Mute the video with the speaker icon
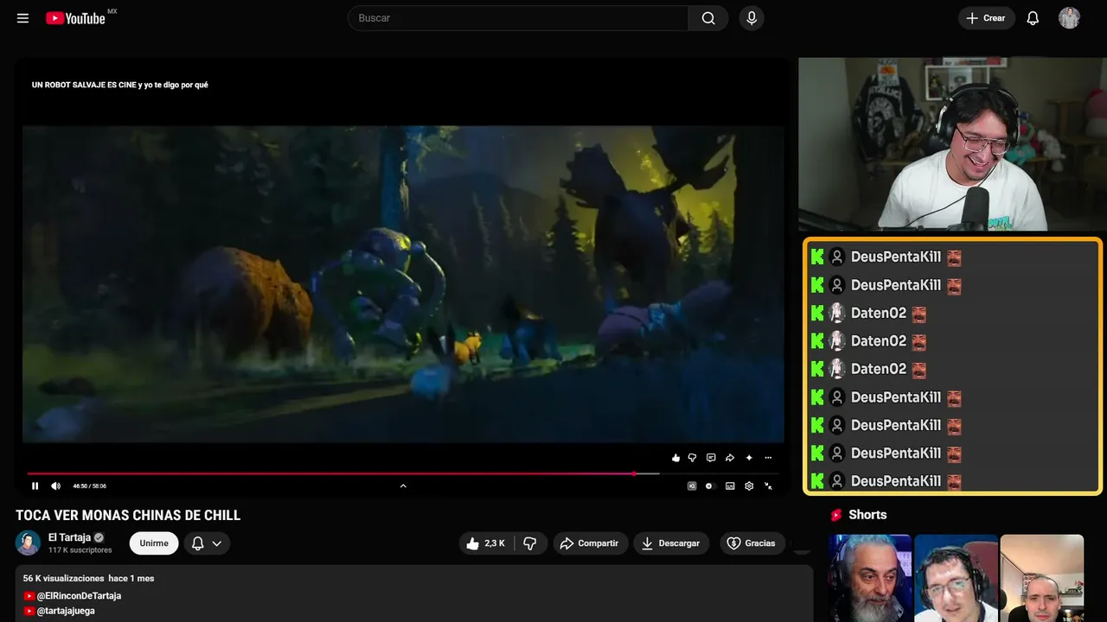The width and height of the screenshot is (1107, 622). point(56,486)
